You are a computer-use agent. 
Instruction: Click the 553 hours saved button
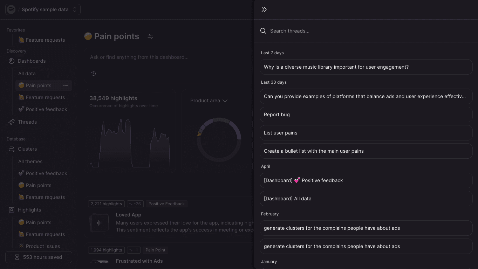39,257
